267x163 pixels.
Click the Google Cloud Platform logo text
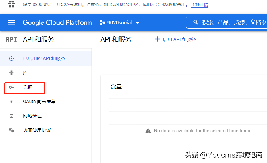(57, 22)
